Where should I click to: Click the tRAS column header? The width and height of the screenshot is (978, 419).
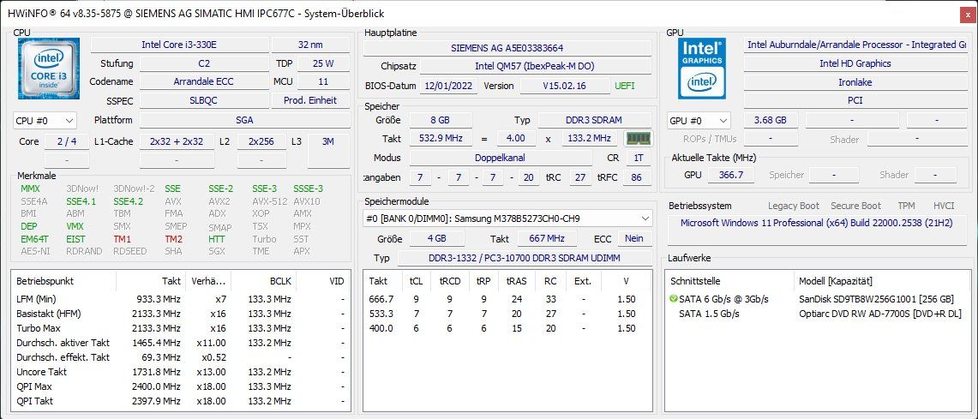click(x=516, y=281)
